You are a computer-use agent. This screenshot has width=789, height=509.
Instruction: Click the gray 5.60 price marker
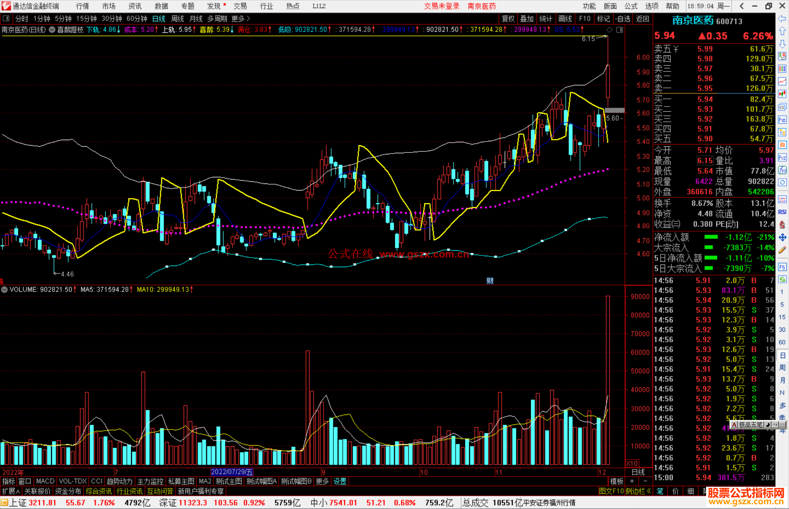[x=614, y=110]
